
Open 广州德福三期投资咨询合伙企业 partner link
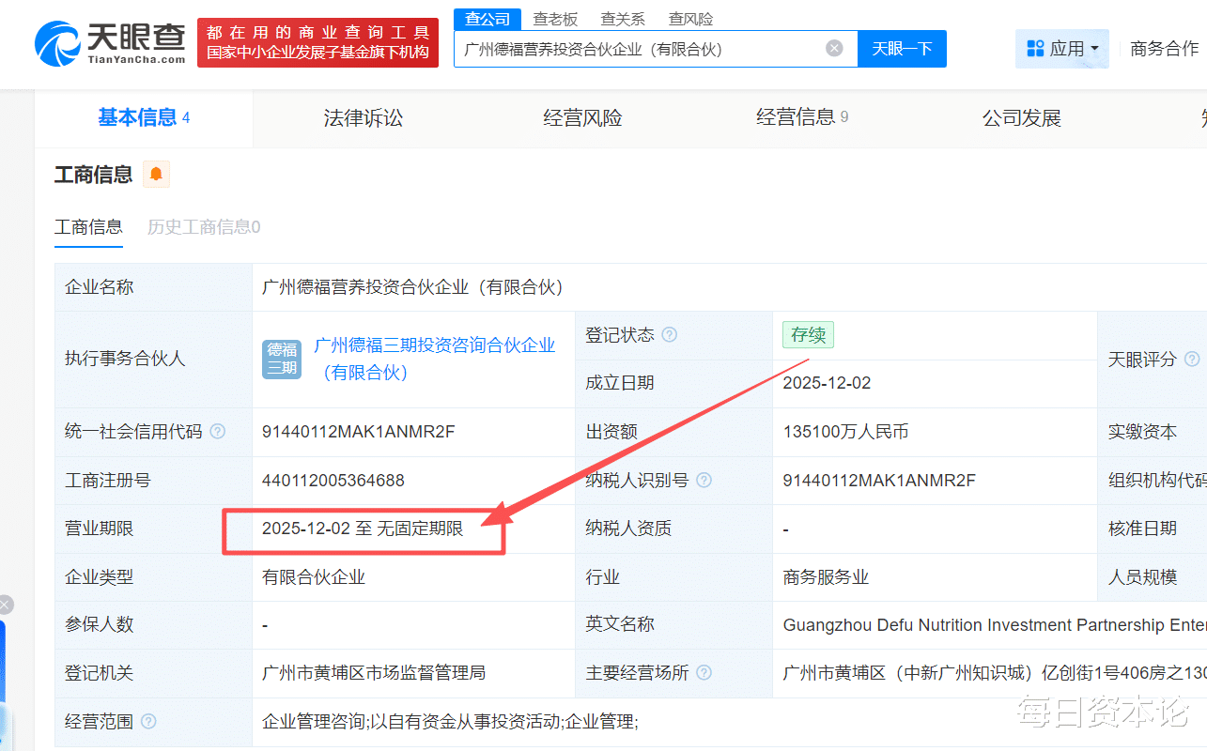[434, 359]
